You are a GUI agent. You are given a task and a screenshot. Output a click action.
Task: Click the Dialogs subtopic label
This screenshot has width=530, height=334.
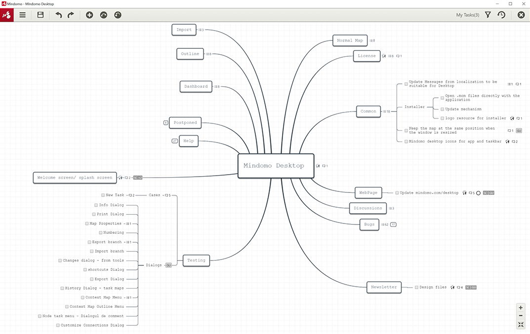click(154, 265)
